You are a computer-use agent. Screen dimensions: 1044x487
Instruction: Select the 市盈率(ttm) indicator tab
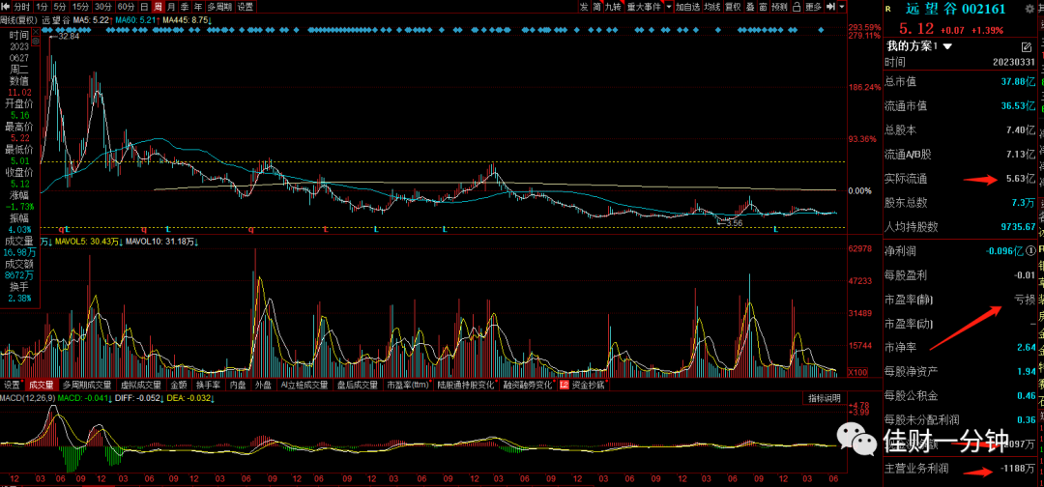point(410,385)
